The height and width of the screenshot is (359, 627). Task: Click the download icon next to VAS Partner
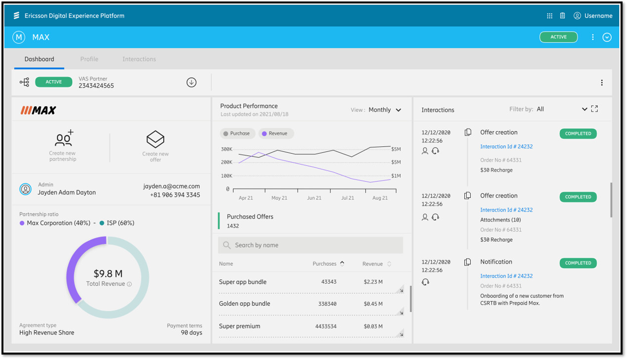pos(191,83)
